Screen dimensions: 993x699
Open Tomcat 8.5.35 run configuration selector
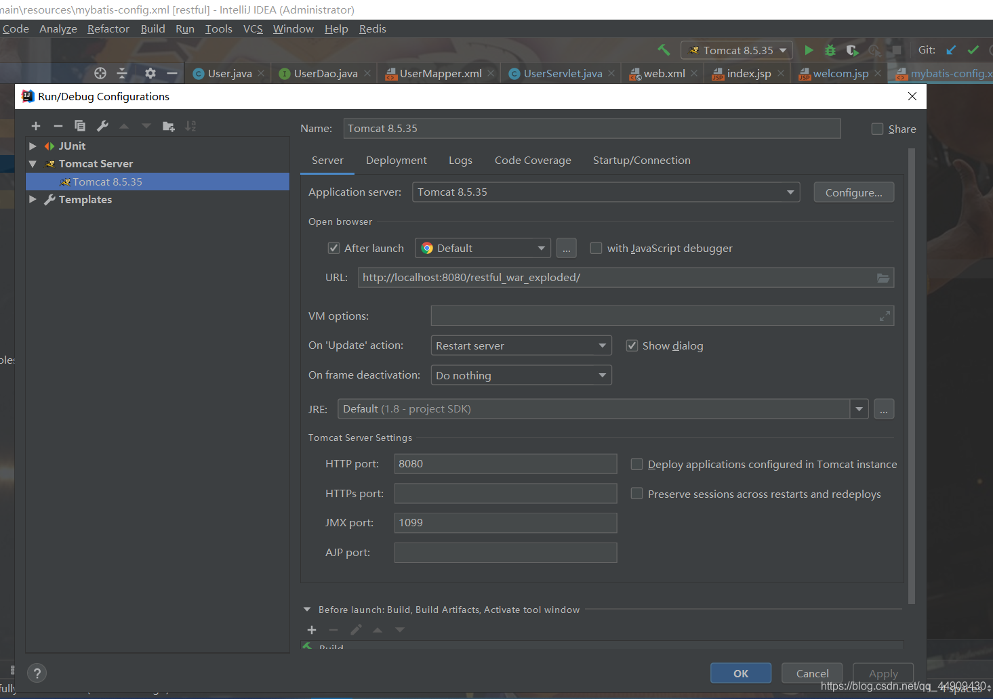click(x=737, y=50)
